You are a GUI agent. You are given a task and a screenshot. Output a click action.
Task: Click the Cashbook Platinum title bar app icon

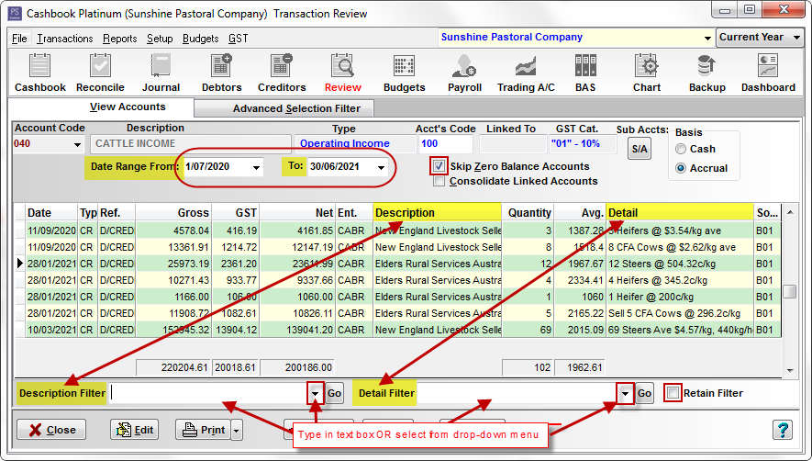click(x=15, y=13)
